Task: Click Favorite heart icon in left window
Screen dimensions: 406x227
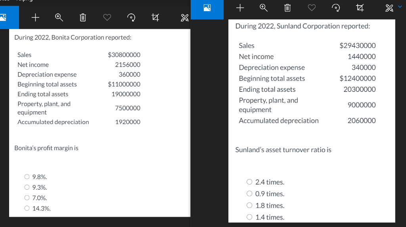Action: (x=107, y=17)
